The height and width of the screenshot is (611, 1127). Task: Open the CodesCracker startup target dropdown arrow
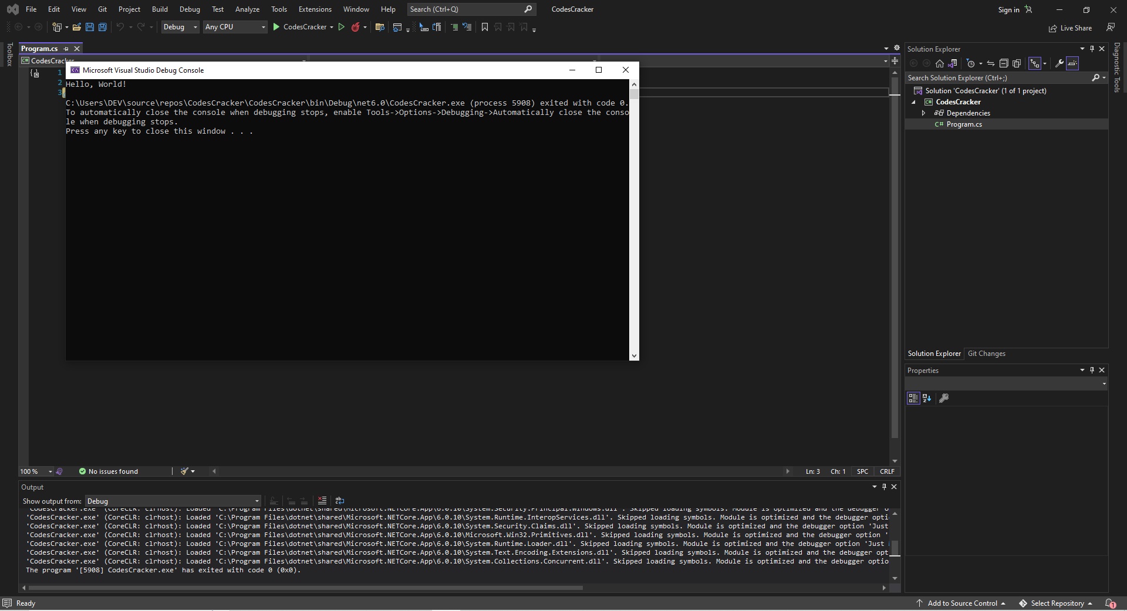pos(332,27)
